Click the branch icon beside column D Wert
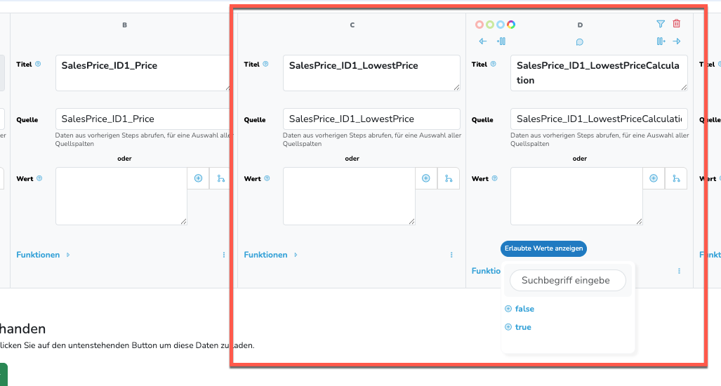Viewport: 721px width, 386px height. (676, 178)
